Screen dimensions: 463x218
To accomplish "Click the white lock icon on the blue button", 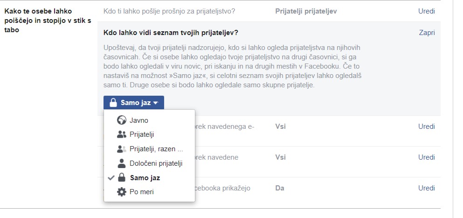I will (113, 103).
